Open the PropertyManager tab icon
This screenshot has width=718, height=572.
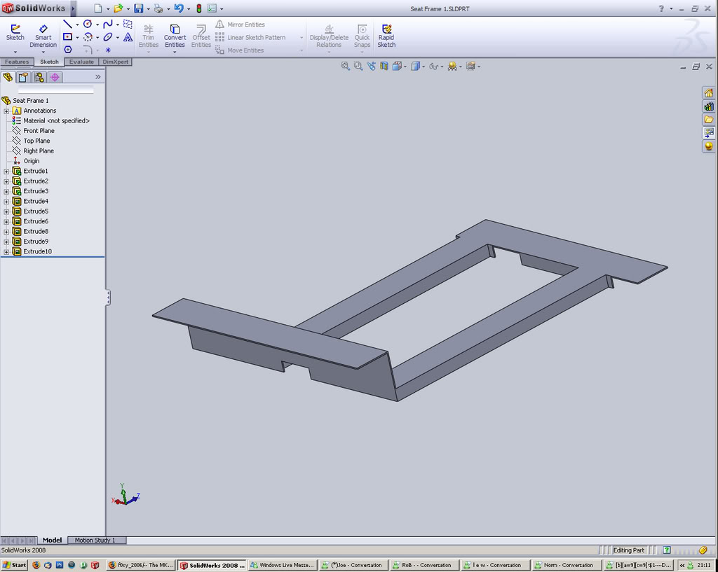tap(23, 77)
